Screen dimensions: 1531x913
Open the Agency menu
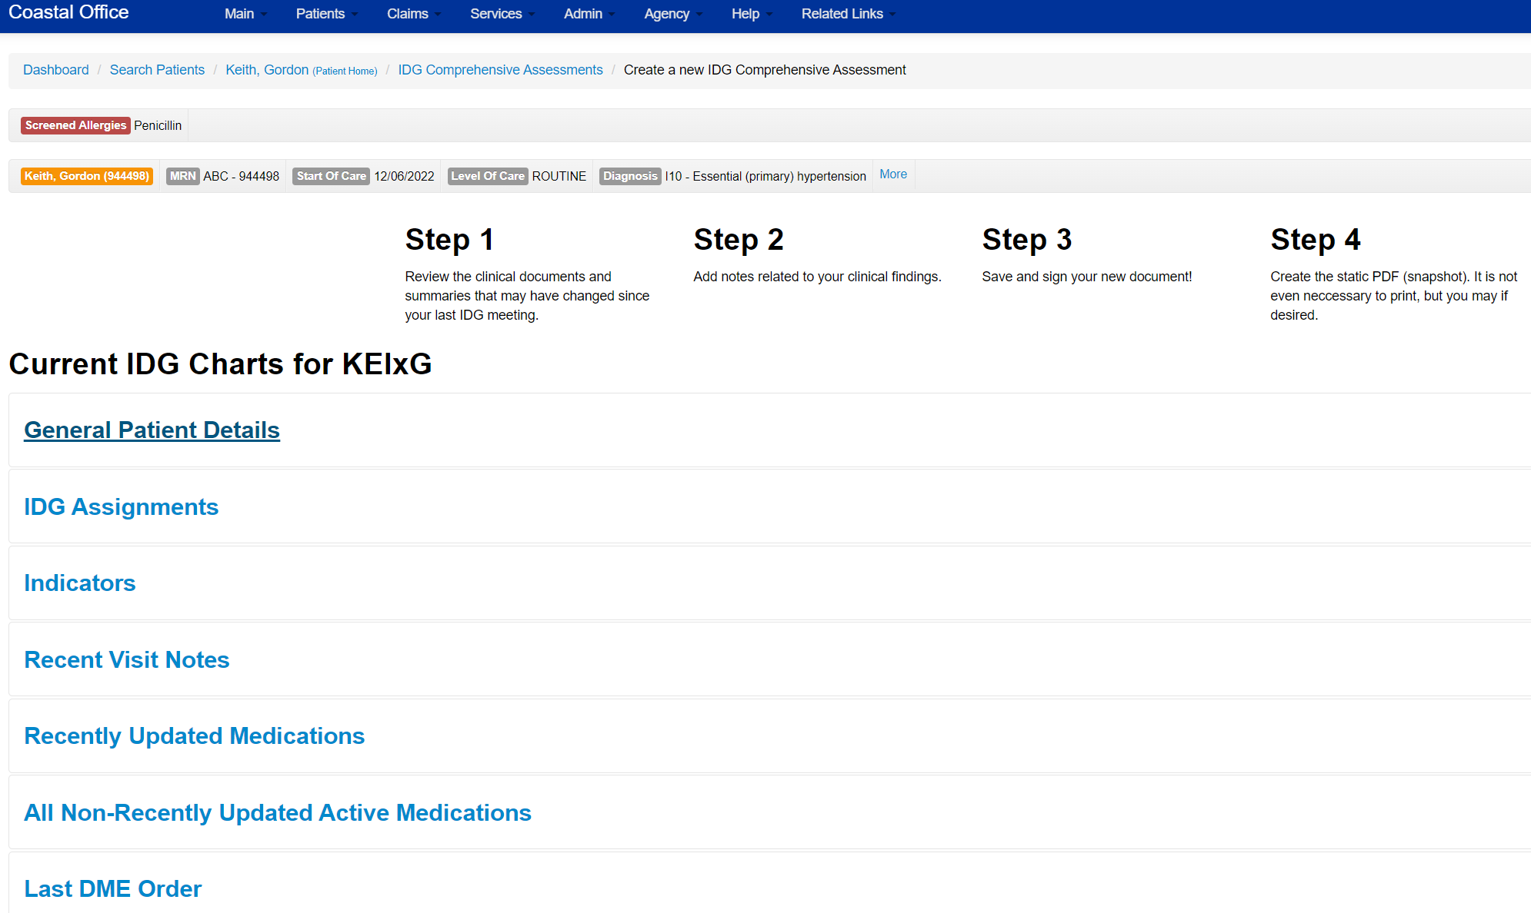click(x=672, y=14)
